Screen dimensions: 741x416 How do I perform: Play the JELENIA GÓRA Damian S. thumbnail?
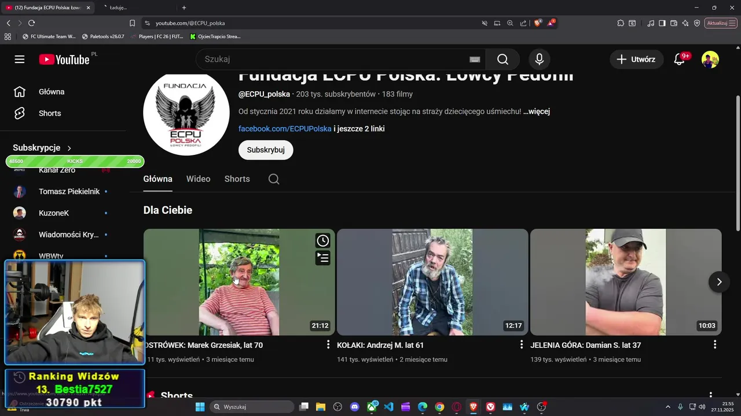[626, 282]
